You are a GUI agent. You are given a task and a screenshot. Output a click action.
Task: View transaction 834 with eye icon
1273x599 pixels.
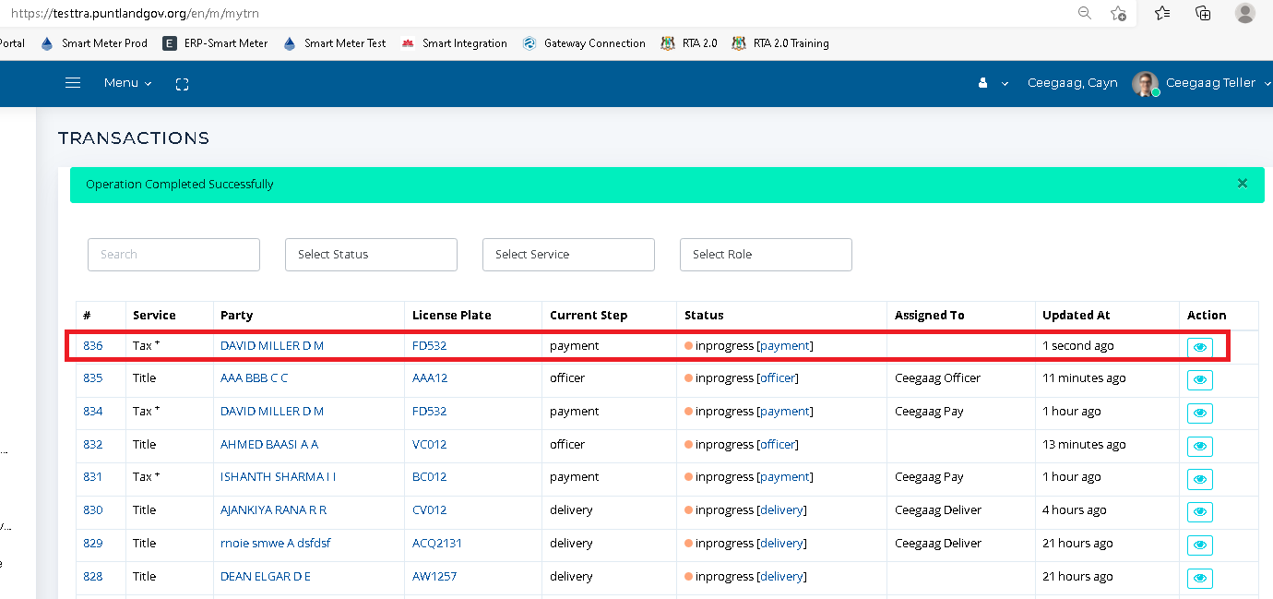pos(1200,413)
